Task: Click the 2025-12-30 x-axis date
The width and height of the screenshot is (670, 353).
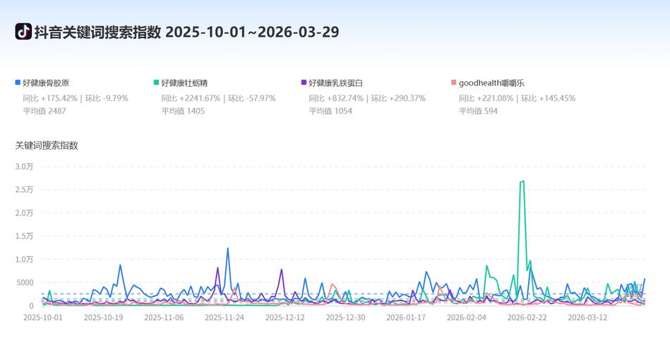Action: click(346, 318)
